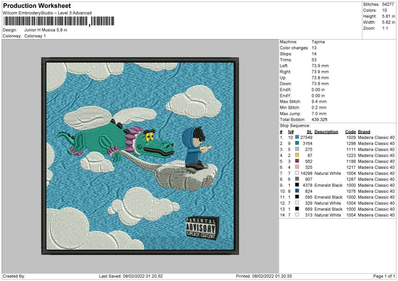Select the lilac swatch in the 275 stitches row
The image size is (398, 281).
click(297, 149)
